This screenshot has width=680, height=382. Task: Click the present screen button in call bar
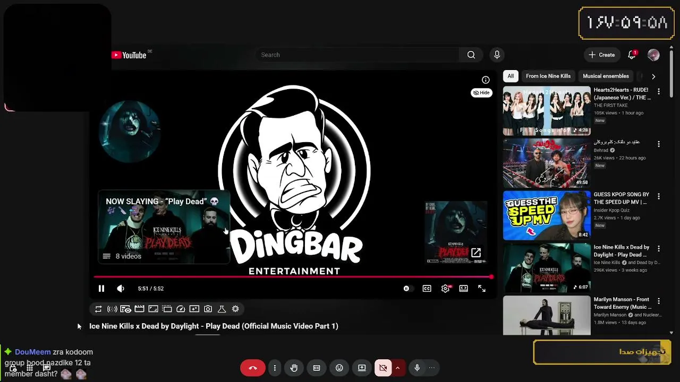coord(362,368)
